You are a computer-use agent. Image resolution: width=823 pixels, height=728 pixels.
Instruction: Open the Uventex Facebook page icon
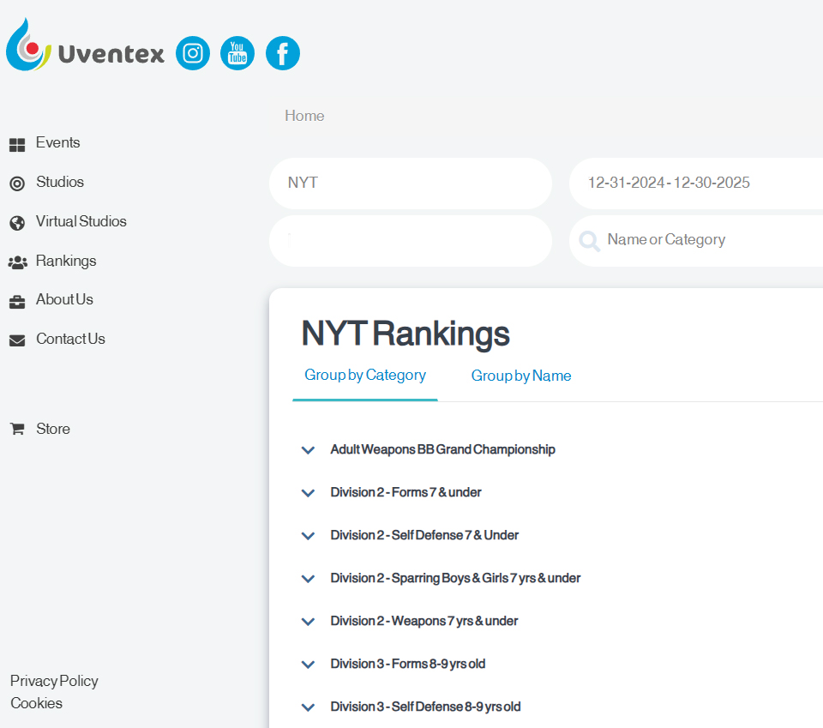pyautogui.click(x=283, y=53)
